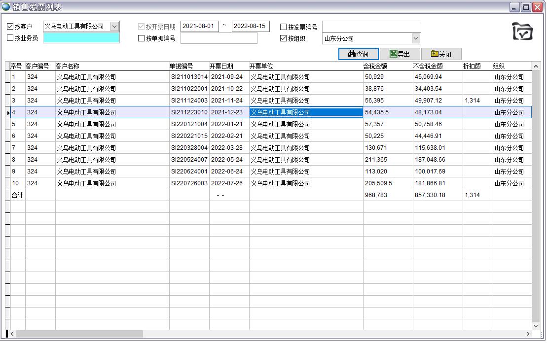This screenshot has height=343, width=547.
Task: Click the vertical scrollbar down arrow
Action: tap(536, 326)
